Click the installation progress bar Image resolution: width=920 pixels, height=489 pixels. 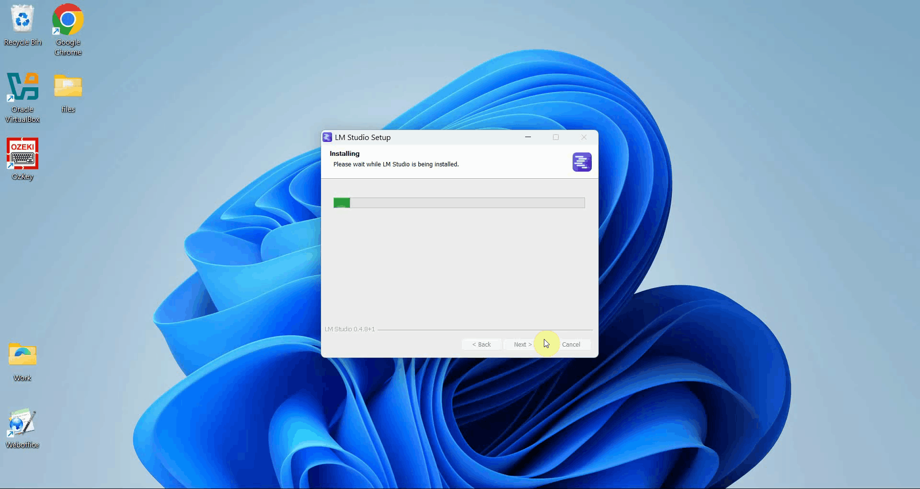point(459,202)
